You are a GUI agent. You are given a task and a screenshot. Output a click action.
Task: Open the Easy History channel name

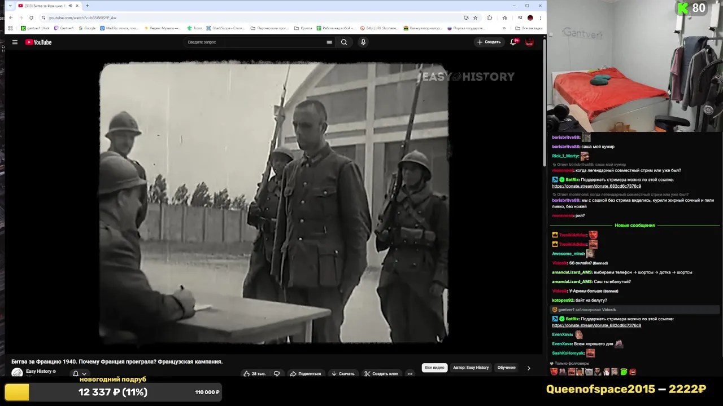coord(39,371)
